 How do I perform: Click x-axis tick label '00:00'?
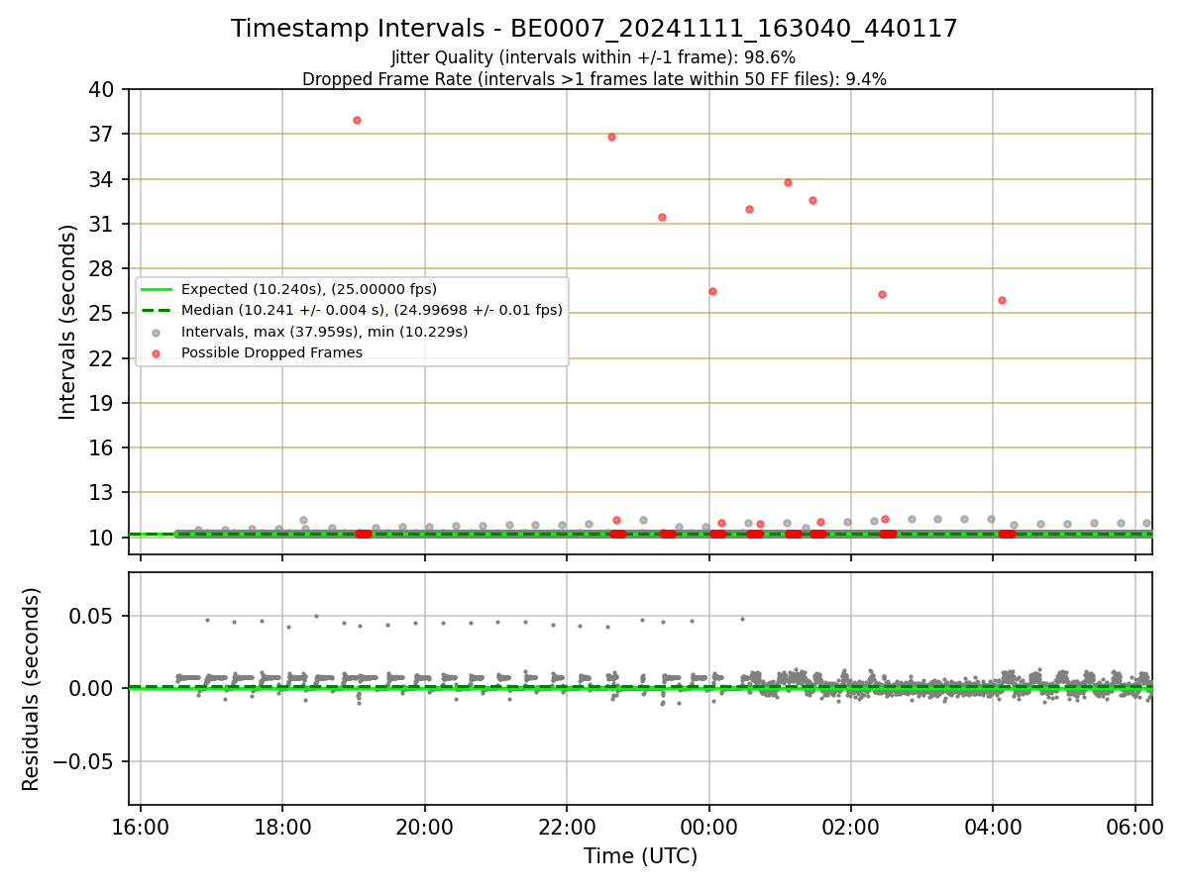click(x=709, y=827)
